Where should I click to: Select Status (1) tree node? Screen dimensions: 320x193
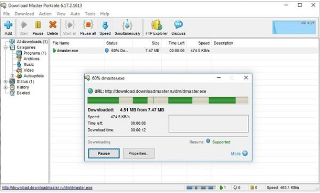click(x=25, y=81)
